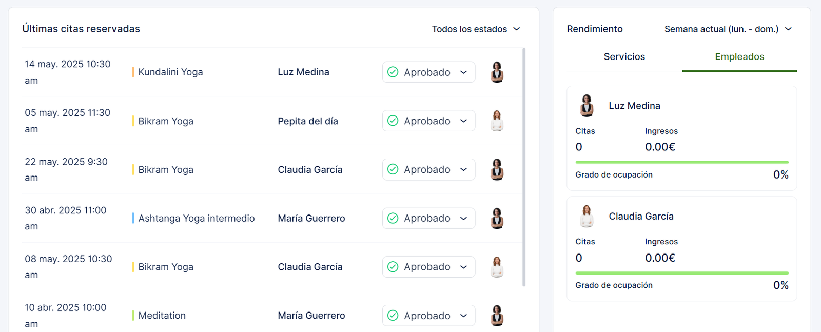The height and width of the screenshot is (332, 821).
Task: Expand status dropdown for Ashtanga Yoga intermedio
Action: [x=428, y=219]
